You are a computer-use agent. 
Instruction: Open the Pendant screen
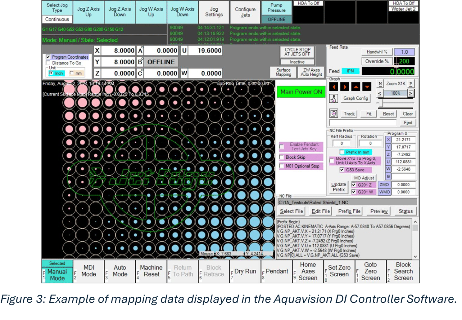click(277, 271)
